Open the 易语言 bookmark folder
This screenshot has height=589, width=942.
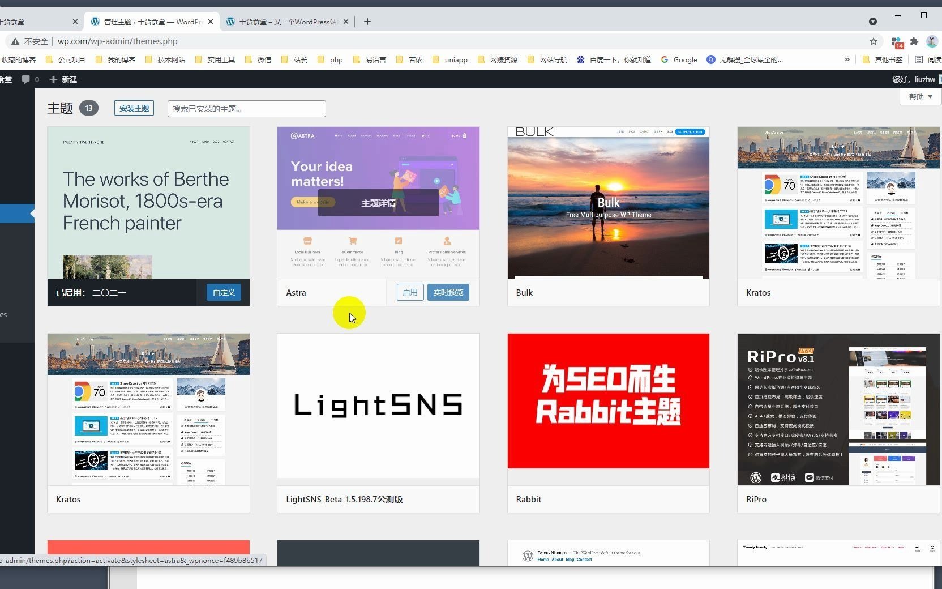click(x=370, y=59)
